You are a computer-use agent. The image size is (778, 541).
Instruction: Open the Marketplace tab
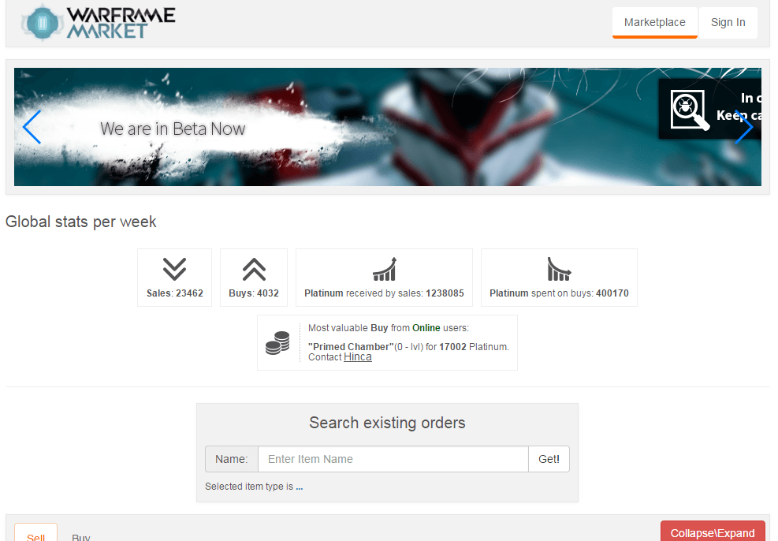click(654, 22)
